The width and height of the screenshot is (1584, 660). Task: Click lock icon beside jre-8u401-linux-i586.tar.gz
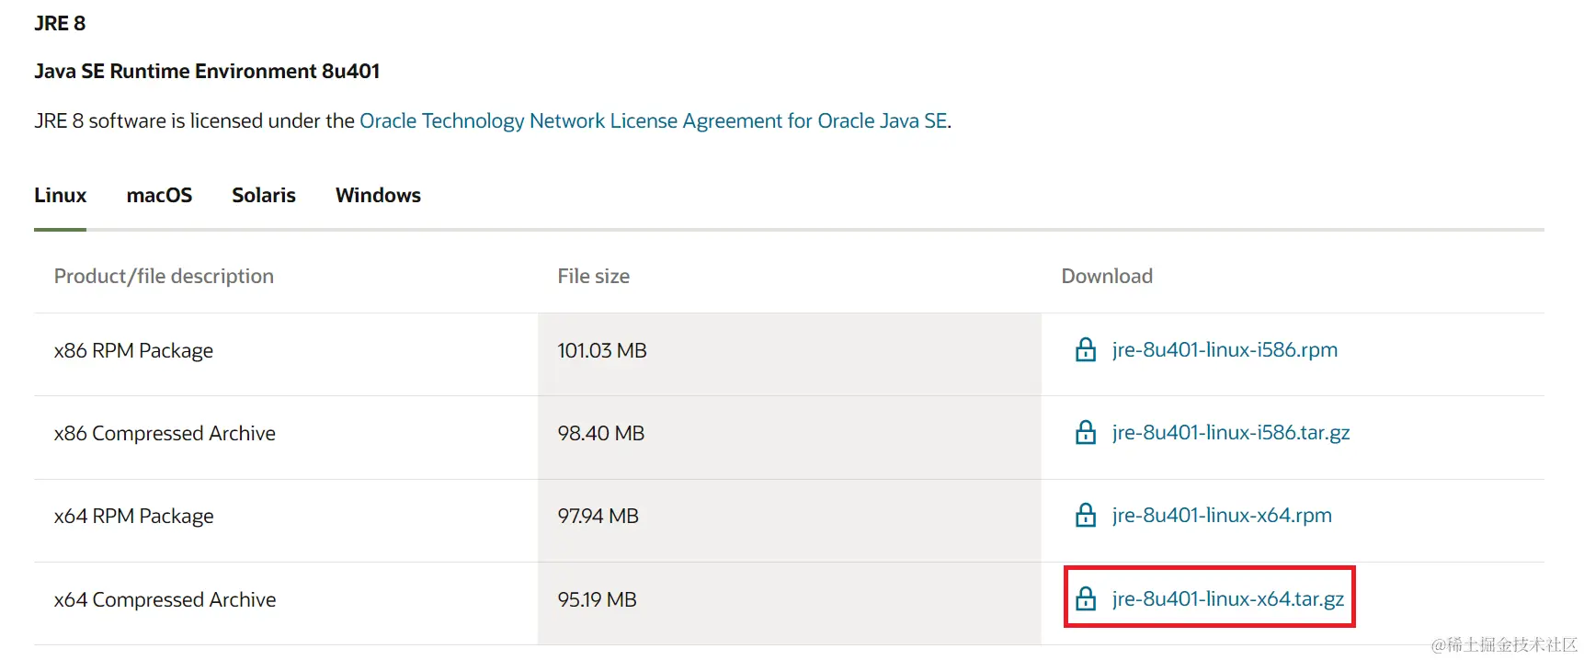(x=1086, y=432)
